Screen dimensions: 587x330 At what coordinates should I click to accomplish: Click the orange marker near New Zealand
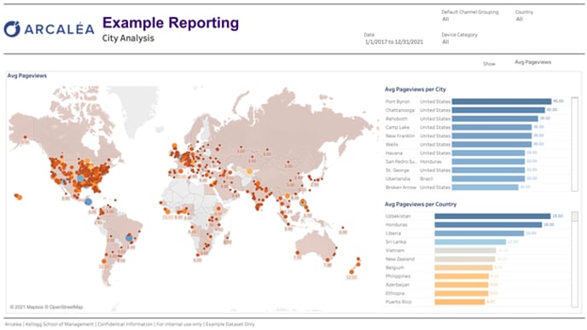pyautogui.click(x=352, y=272)
